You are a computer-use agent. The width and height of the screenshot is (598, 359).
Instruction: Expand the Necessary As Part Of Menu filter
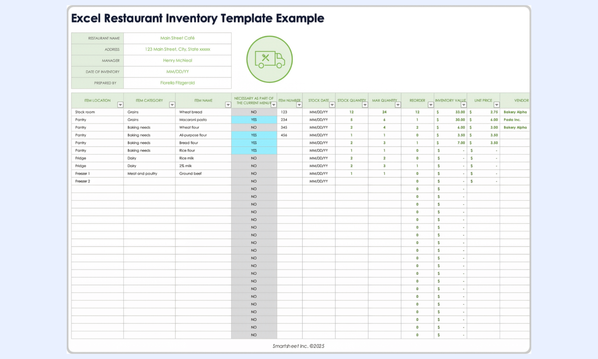tap(274, 105)
